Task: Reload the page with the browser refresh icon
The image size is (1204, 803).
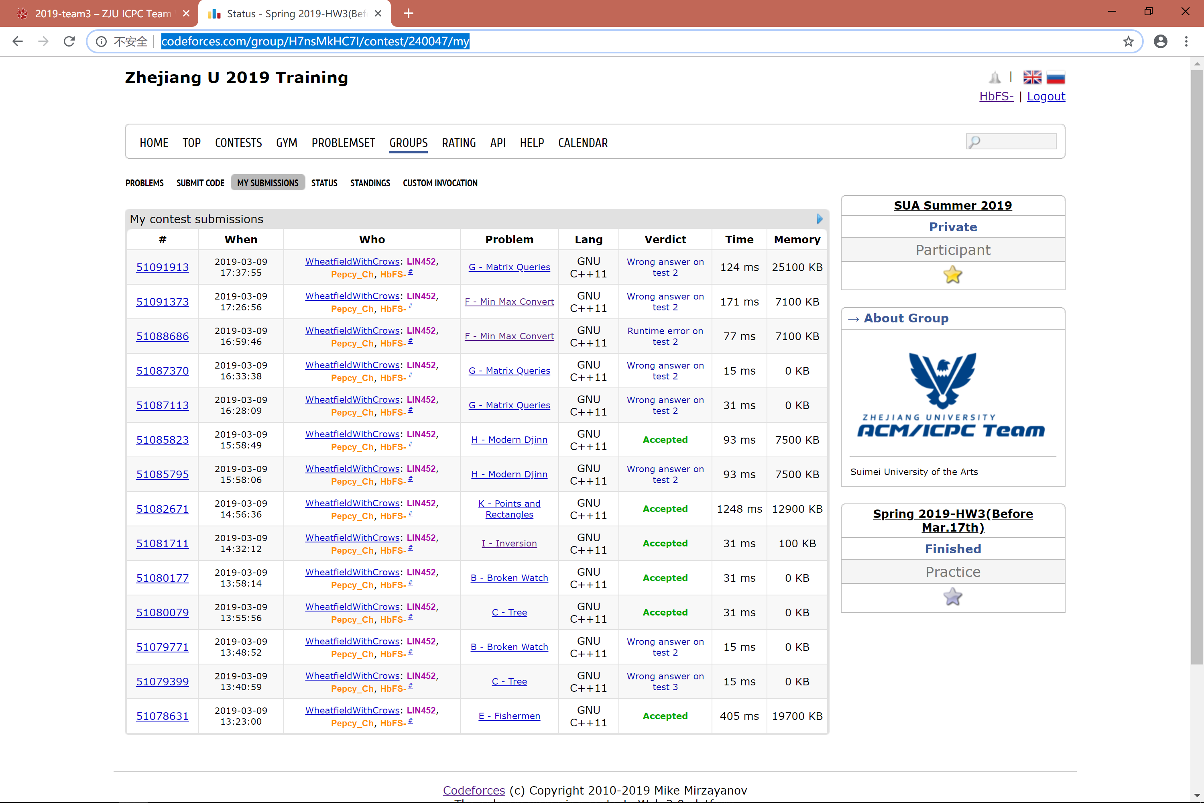Action: pyautogui.click(x=69, y=41)
